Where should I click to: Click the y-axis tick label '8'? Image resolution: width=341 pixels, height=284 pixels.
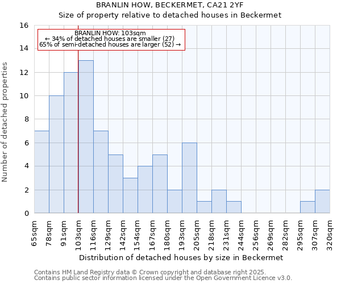[27, 119]
